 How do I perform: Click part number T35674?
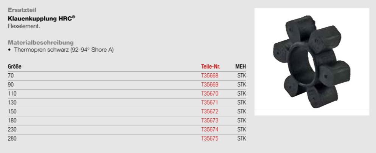tap(210, 130)
